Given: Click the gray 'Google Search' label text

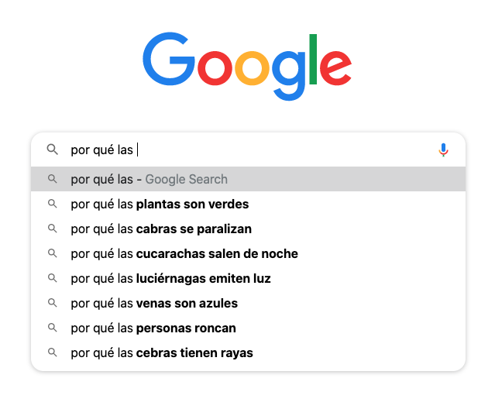Looking at the screenshot, I should (x=186, y=179).
